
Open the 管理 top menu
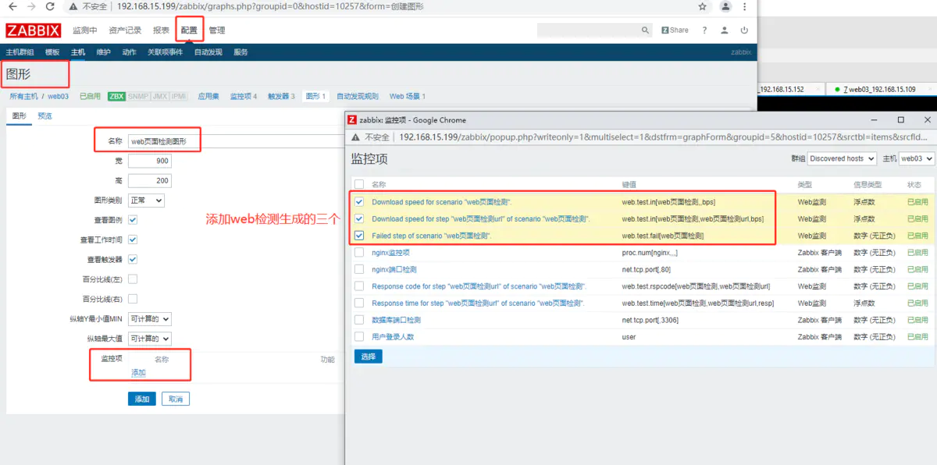(x=216, y=30)
